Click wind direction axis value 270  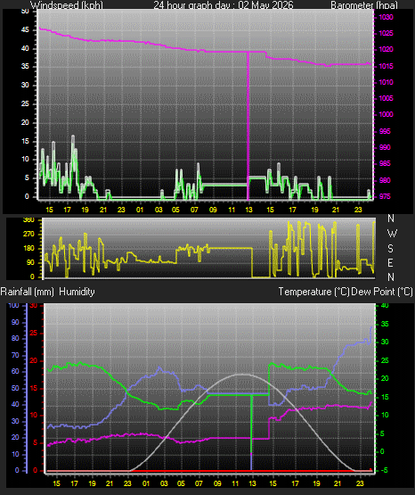pos(28,235)
